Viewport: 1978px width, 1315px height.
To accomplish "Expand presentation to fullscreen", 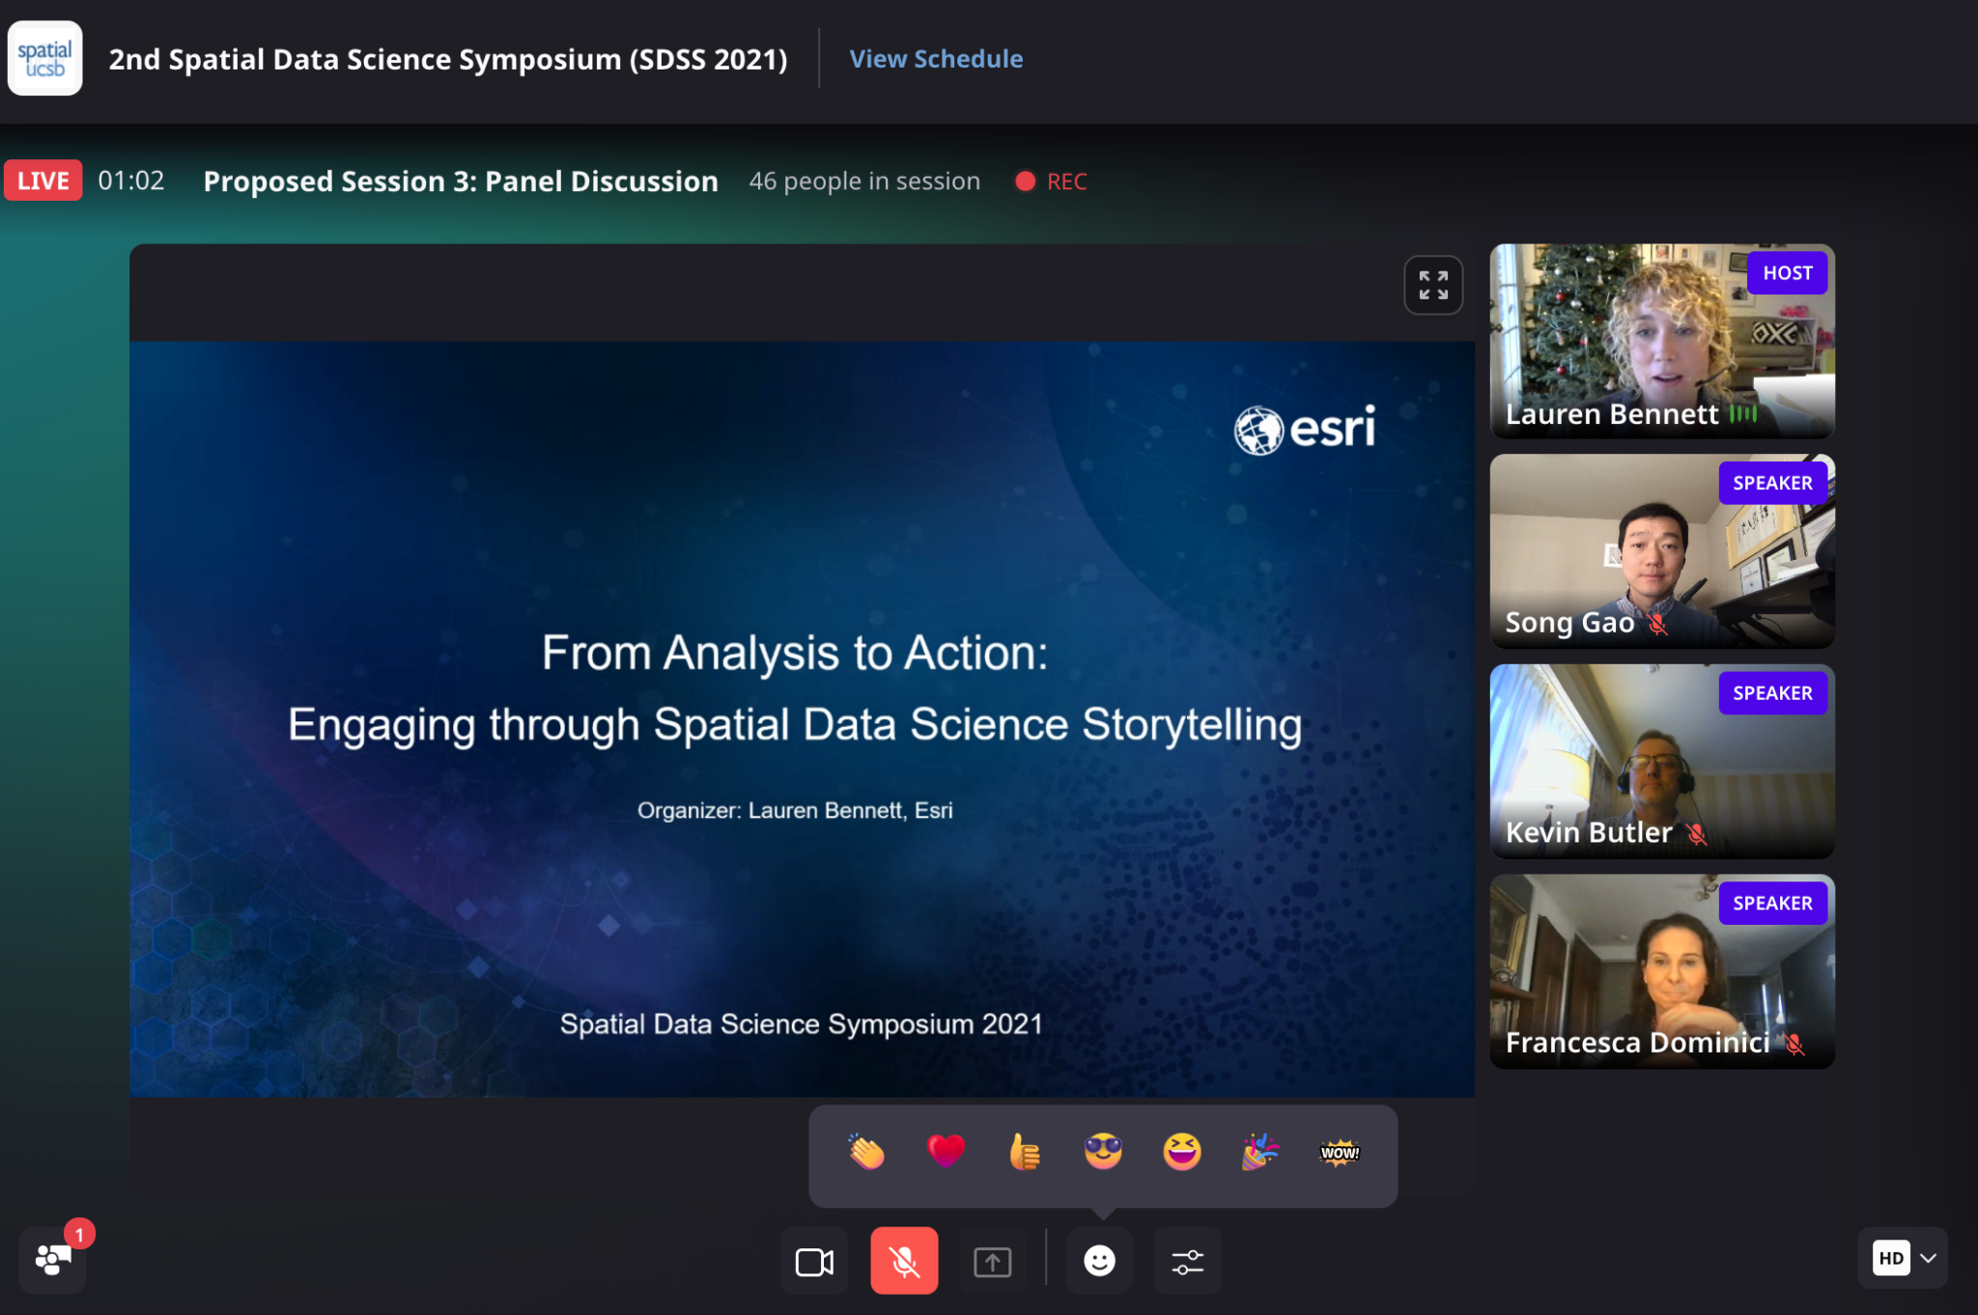I will pos(1432,285).
